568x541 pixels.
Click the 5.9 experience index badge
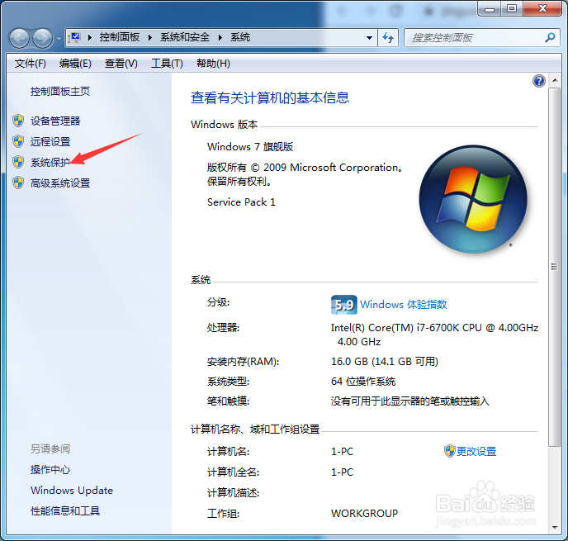pyautogui.click(x=343, y=305)
